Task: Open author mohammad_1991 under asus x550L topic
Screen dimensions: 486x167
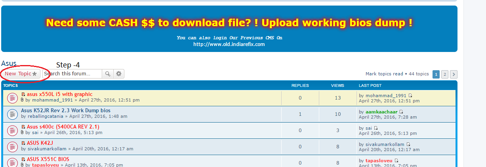Action: (x=52, y=100)
